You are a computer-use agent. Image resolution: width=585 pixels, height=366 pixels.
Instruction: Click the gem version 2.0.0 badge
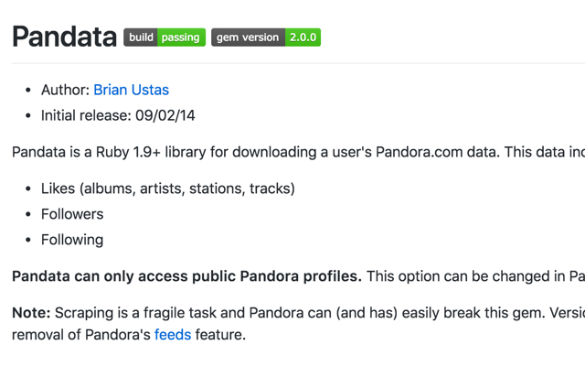(x=266, y=38)
